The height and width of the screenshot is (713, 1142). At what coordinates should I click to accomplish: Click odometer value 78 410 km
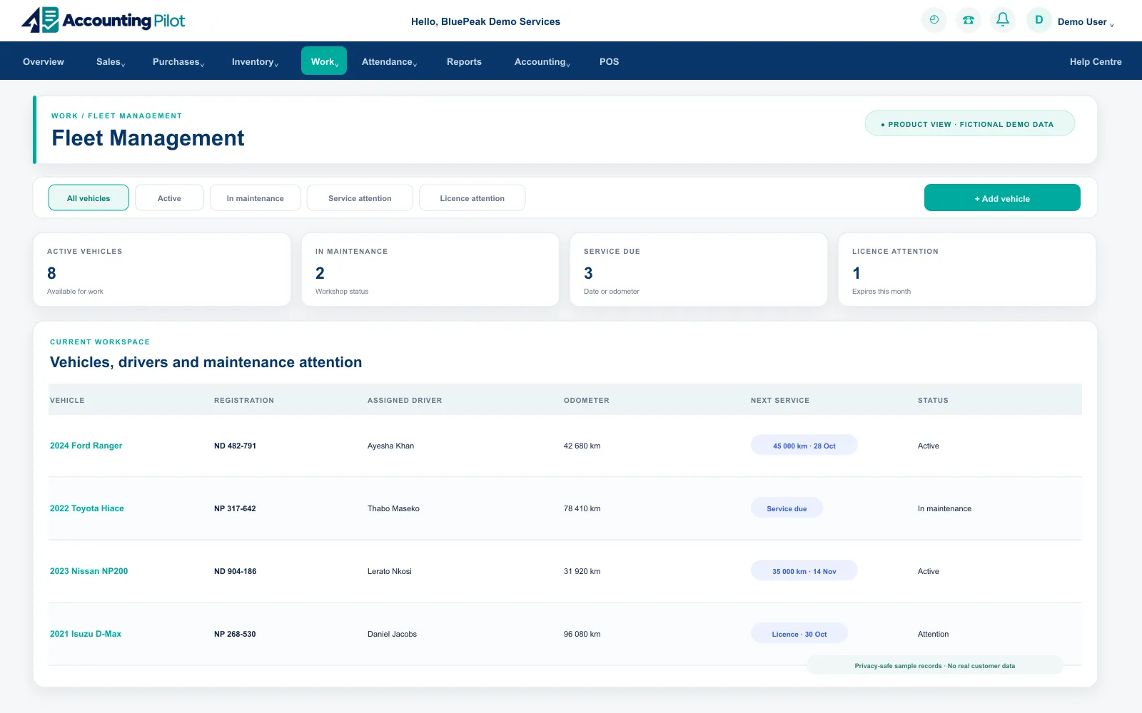click(x=582, y=508)
